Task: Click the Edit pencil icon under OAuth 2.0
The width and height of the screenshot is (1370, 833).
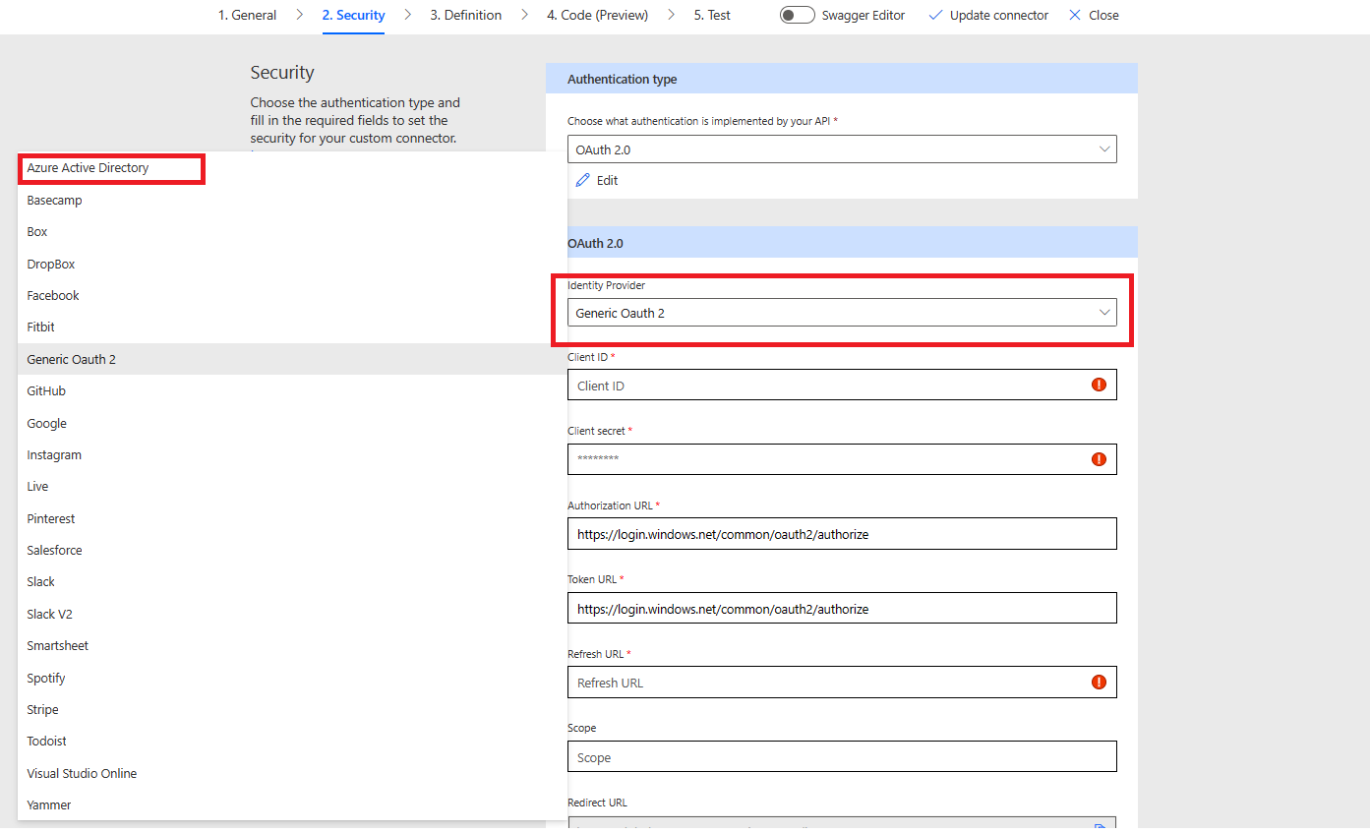Action: 583,180
